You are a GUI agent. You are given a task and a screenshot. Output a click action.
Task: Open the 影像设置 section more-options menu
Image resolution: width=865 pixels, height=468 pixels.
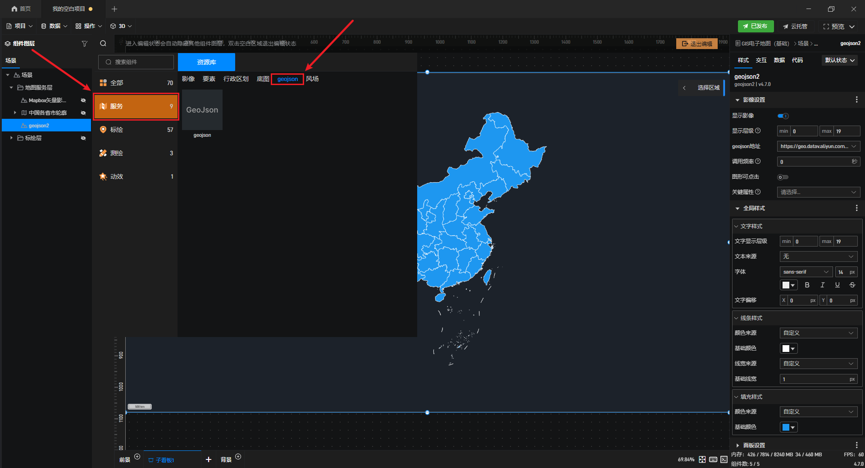pos(856,100)
